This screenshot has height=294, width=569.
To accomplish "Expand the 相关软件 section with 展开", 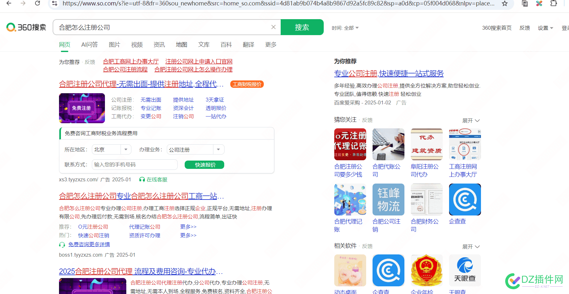I will tap(471, 247).
